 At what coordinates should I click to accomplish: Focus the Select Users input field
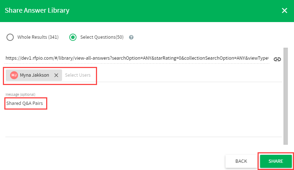pos(78,75)
